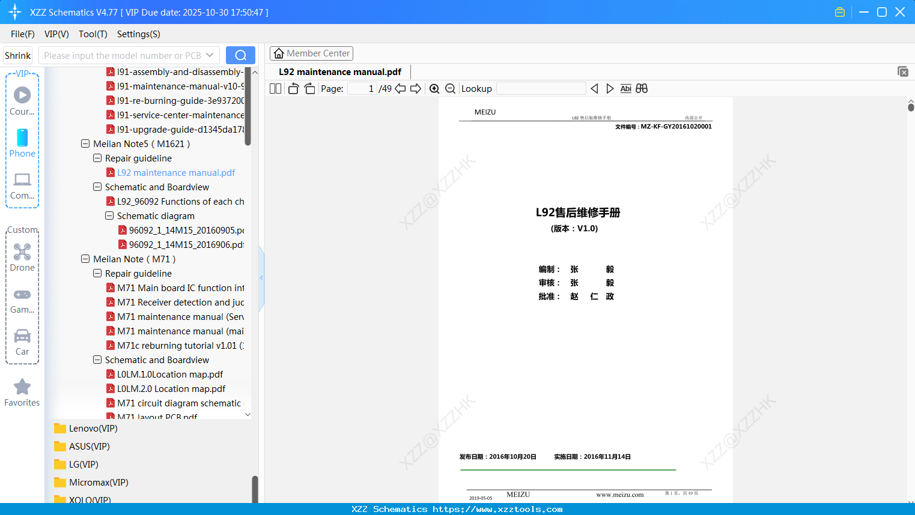Zoom in on the PDF document
Image resolution: width=915 pixels, height=515 pixels.
coord(434,89)
